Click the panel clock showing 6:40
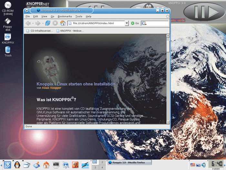226x170 pixels. (217, 164)
